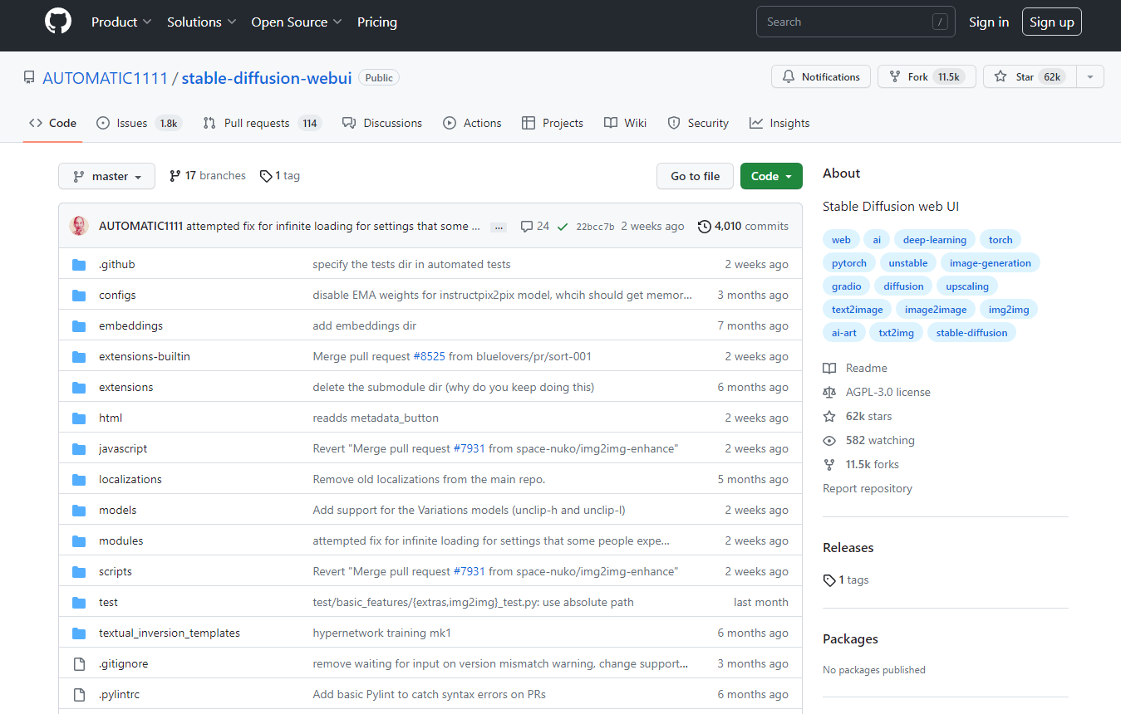Click the folder icon beside scripts
The image size is (1121, 714).
79,572
